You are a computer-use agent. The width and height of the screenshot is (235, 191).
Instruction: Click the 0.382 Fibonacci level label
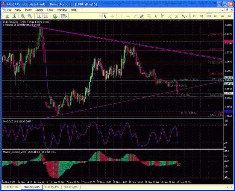point(217,73)
